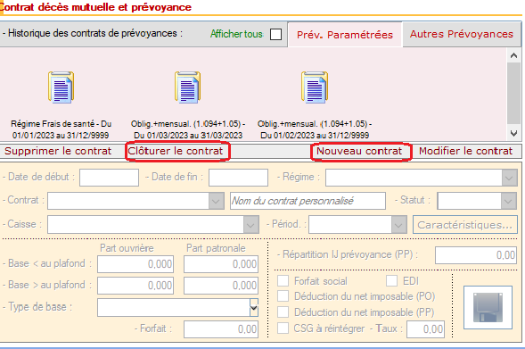This screenshot has height=349, width=525.
Task: Click Modifier le contrat
Action: click(x=466, y=151)
